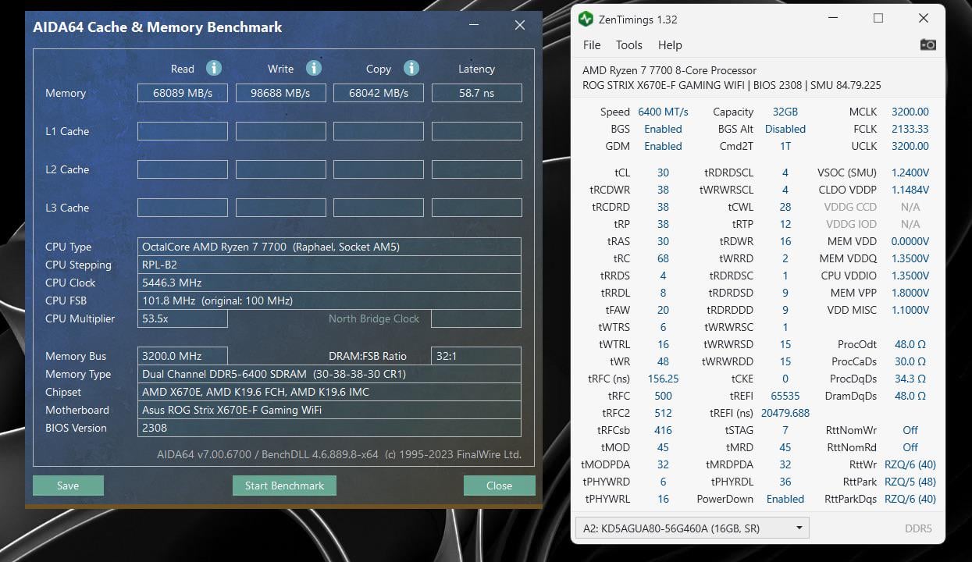This screenshot has width=972, height=562.
Task: Click the ProcOdt value 48.0 Ω
Action: [x=910, y=344]
